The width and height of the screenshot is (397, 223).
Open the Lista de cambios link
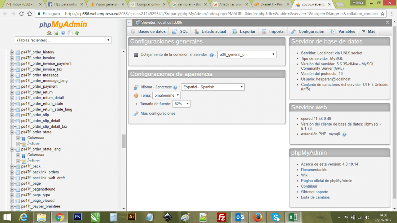coord(315,197)
